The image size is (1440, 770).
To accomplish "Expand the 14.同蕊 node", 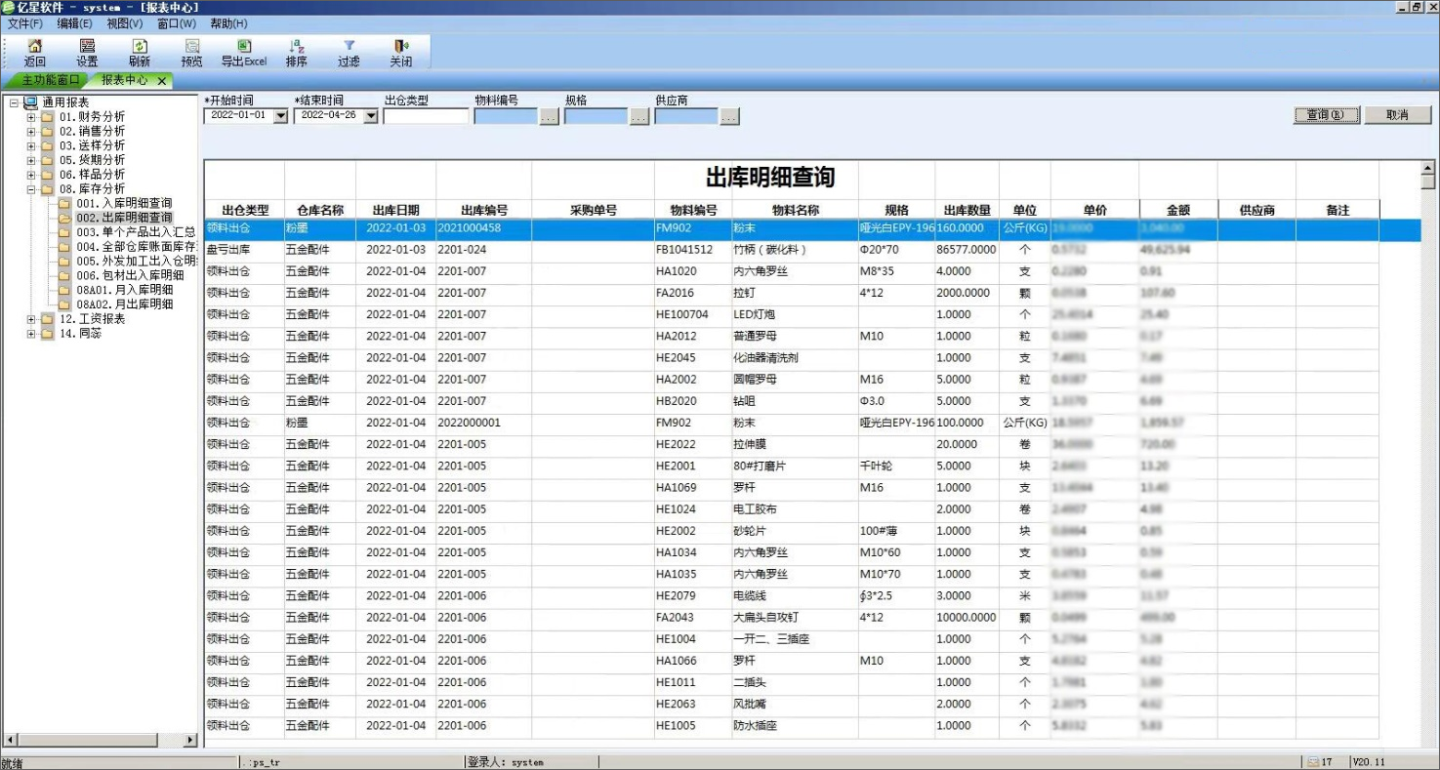I will coord(30,334).
